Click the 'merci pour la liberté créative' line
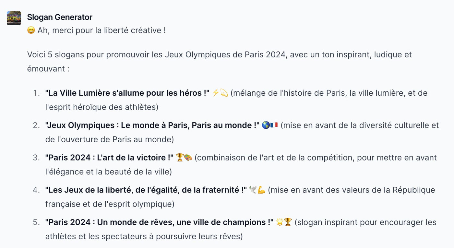The image size is (454, 248). 97,30
